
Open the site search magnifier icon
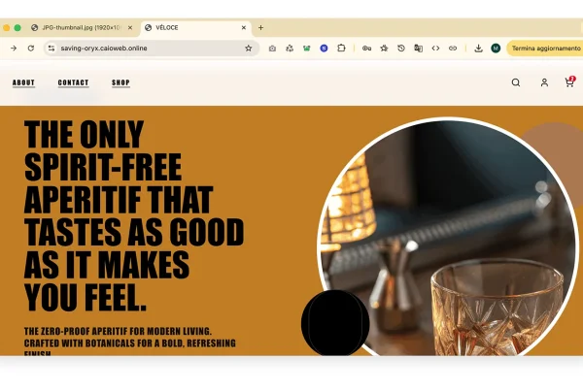click(516, 82)
